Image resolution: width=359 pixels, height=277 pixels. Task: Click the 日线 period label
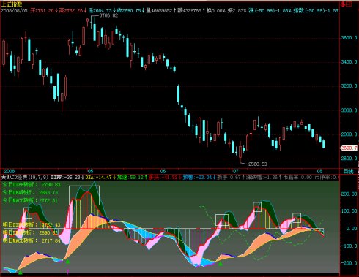tap(348, 171)
